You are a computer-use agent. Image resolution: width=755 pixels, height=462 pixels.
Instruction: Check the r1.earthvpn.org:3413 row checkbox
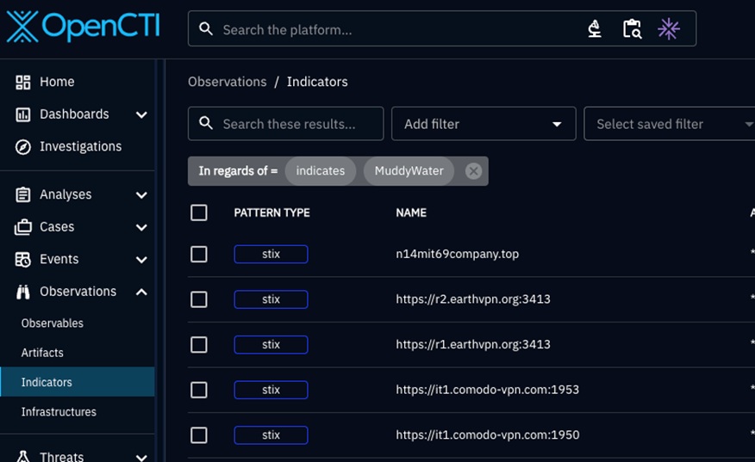click(x=199, y=344)
